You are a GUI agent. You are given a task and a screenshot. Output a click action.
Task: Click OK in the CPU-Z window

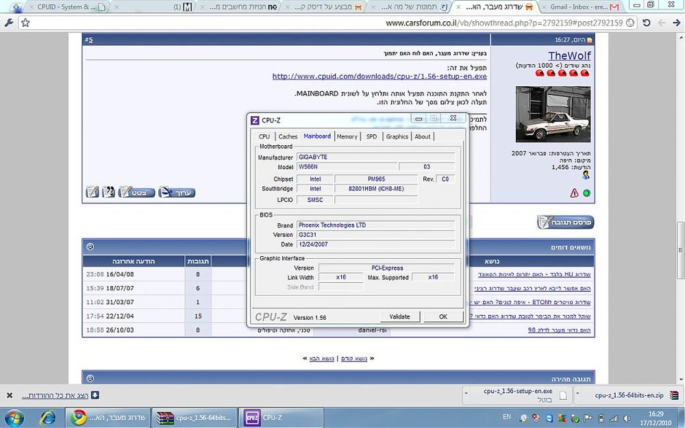coord(443,316)
